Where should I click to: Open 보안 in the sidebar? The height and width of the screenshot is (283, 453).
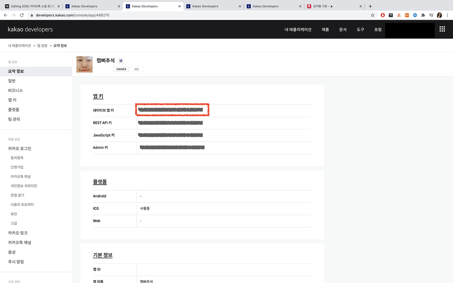pos(14,214)
